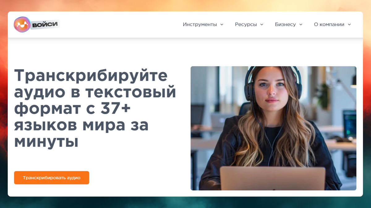
Task: Click the laptop shown in the hero photo
Action: point(273,178)
